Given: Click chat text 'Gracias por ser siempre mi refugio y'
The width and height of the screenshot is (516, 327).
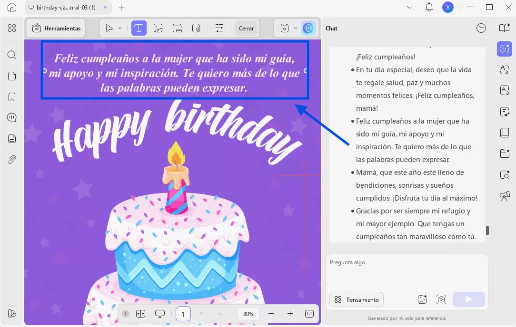Looking at the screenshot, I should [x=413, y=211].
